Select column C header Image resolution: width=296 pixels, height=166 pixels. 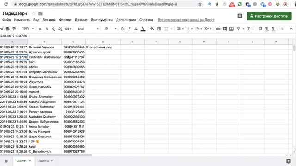[73, 41]
